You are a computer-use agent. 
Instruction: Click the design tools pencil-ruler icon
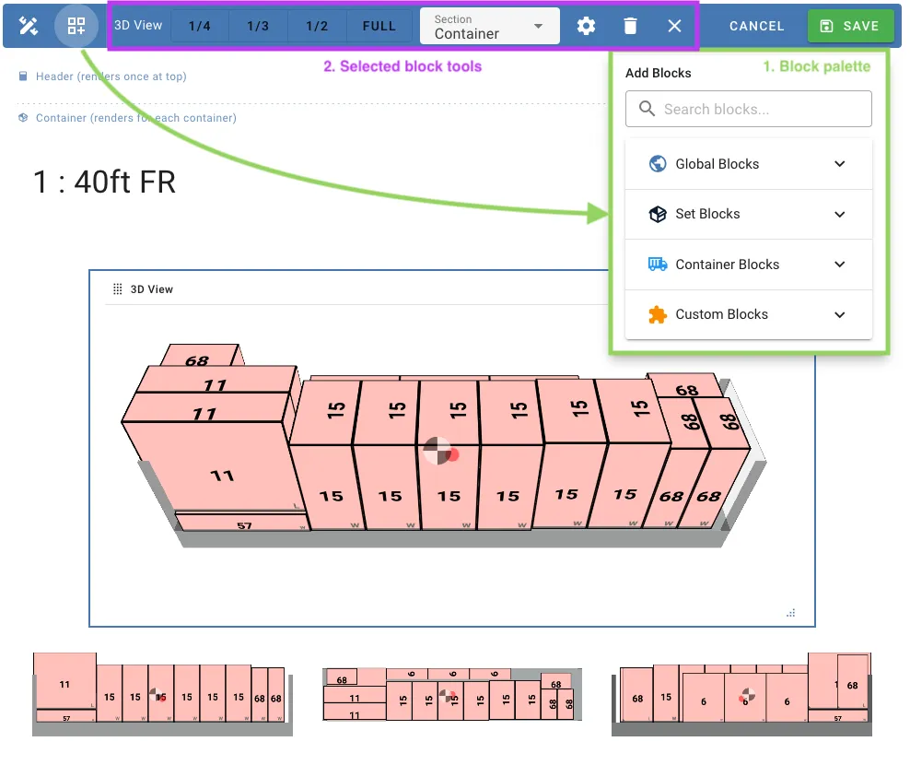click(x=29, y=26)
